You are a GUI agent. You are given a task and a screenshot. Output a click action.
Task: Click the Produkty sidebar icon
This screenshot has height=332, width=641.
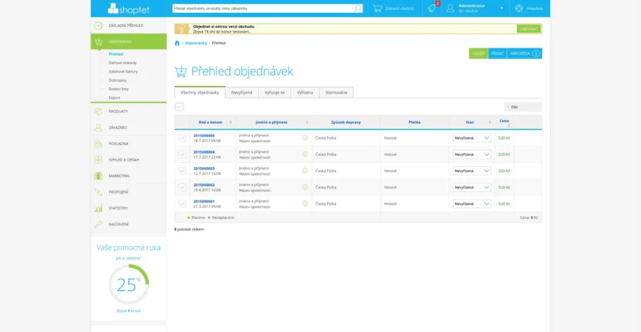tap(98, 112)
